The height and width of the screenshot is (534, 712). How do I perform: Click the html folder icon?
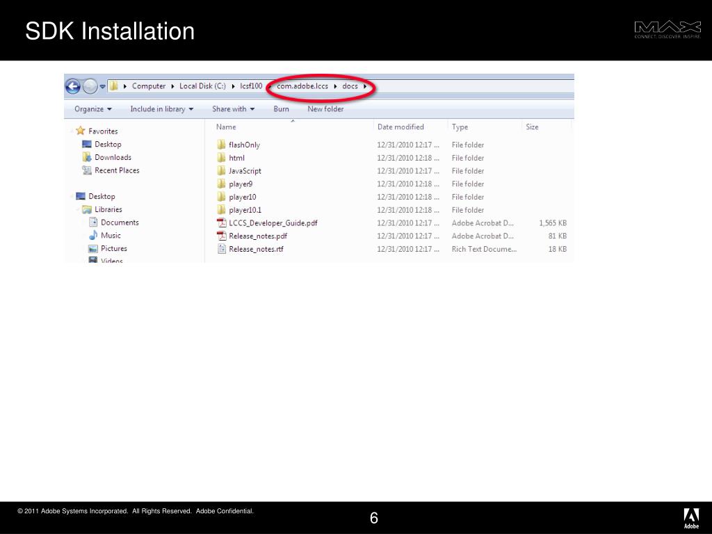[221, 158]
